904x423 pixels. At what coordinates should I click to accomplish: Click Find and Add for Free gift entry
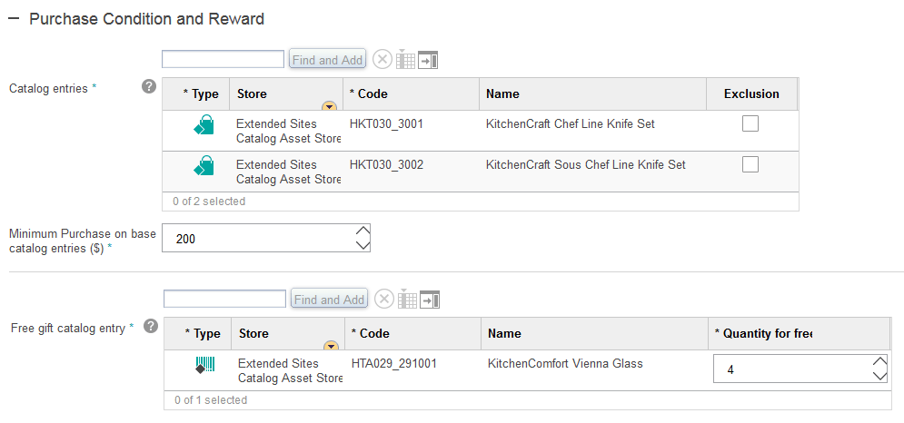coord(330,300)
